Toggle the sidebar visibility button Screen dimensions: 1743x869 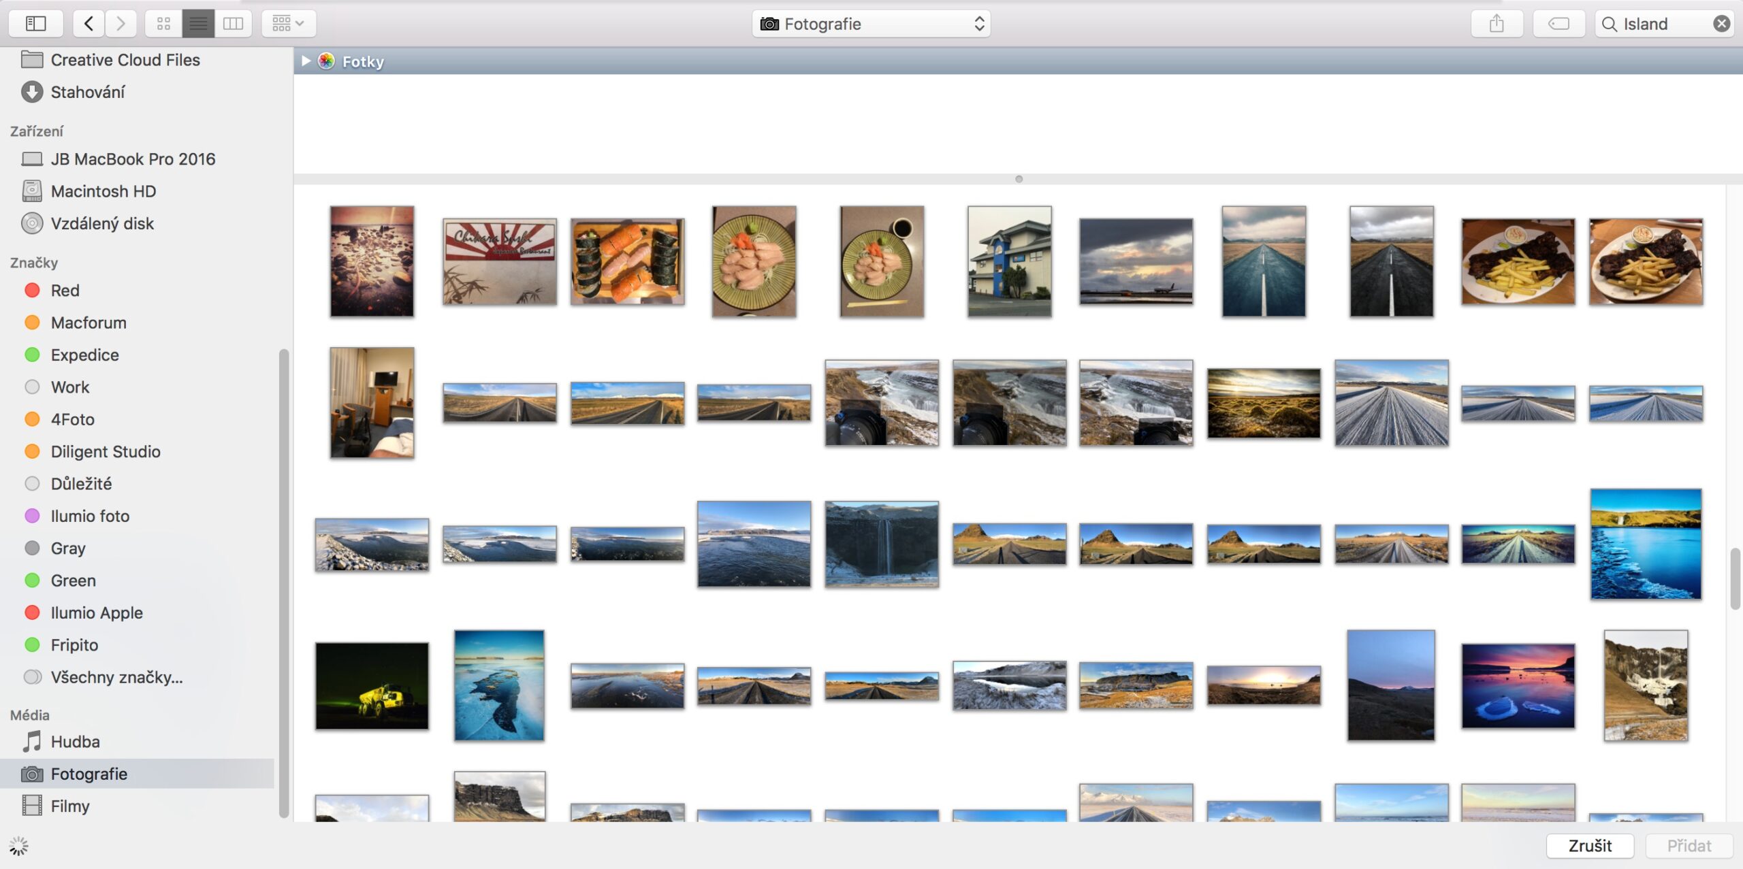(x=35, y=24)
